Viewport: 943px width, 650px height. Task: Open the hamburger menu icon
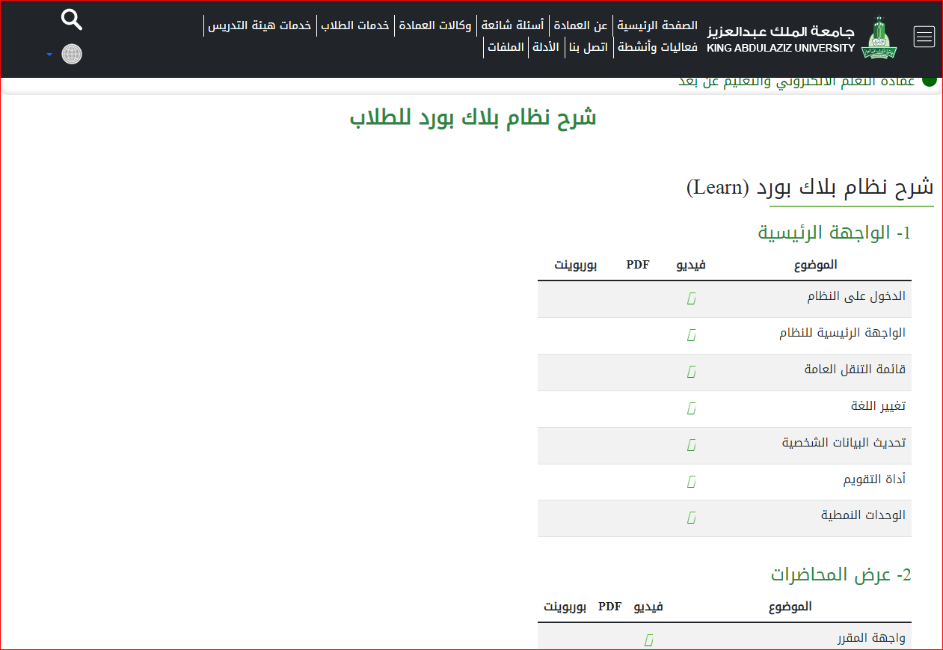(924, 37)
